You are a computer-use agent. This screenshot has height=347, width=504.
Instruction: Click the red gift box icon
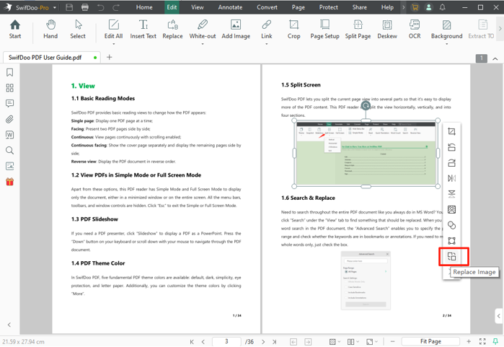9,182
